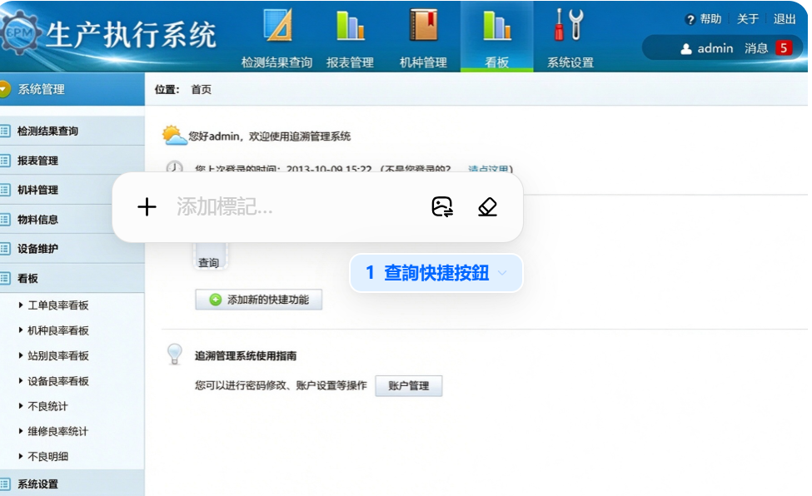The width and height of the screenshot is (812, 496).
Task: Open 工单良率看板 in the sidebar tree
Action: [58, 305]
